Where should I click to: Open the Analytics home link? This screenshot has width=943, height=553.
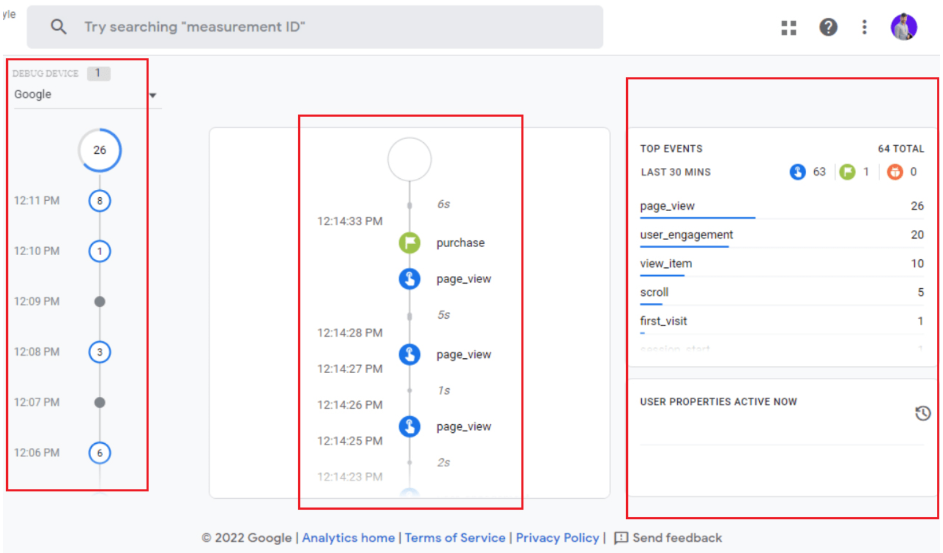pos(348,538)
